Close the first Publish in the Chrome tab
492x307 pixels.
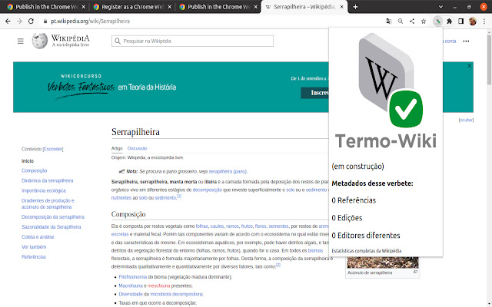84,7
